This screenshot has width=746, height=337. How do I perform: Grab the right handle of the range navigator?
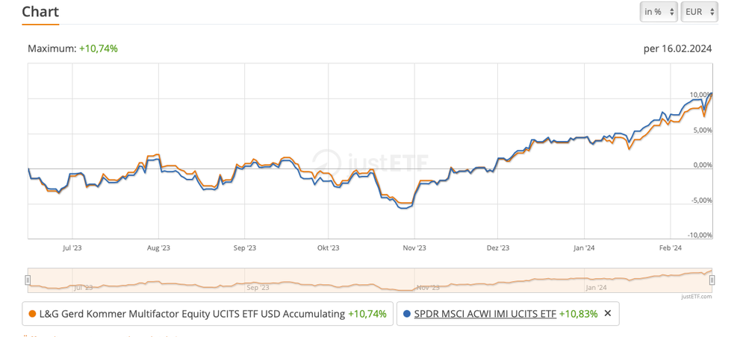712,280
